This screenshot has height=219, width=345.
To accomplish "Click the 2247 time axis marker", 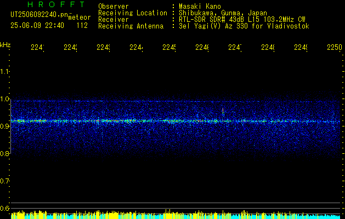I will [235, 48].
